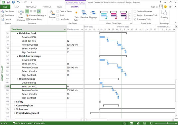Open the bar Format dropdown

(52, 16)
